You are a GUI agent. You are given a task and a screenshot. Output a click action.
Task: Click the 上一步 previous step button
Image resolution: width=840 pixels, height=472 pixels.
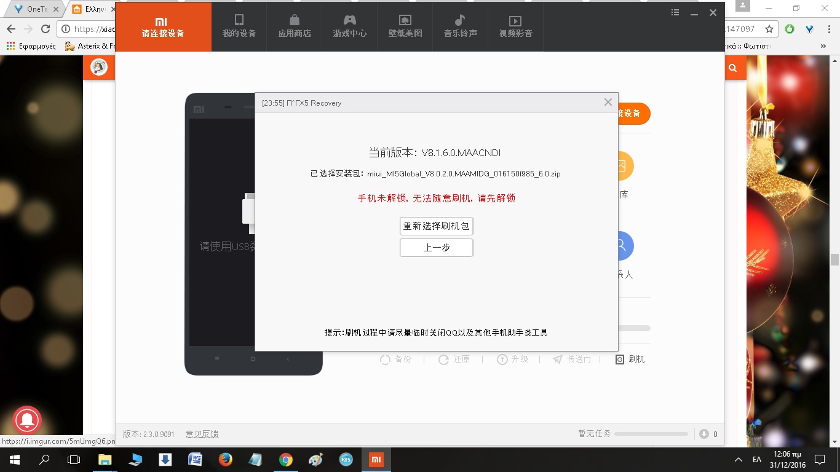point(437,248)
